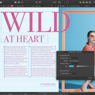Click the Chiudi button
The height and width of the screenshot is (95, 95).
tap(90, 78)
